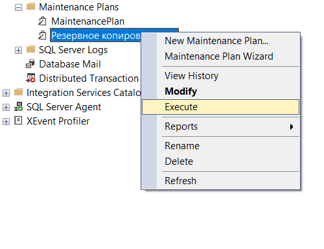The image size is (324, 249).
Task: Run the plan with Execute
Action: [x=220, y=107]
